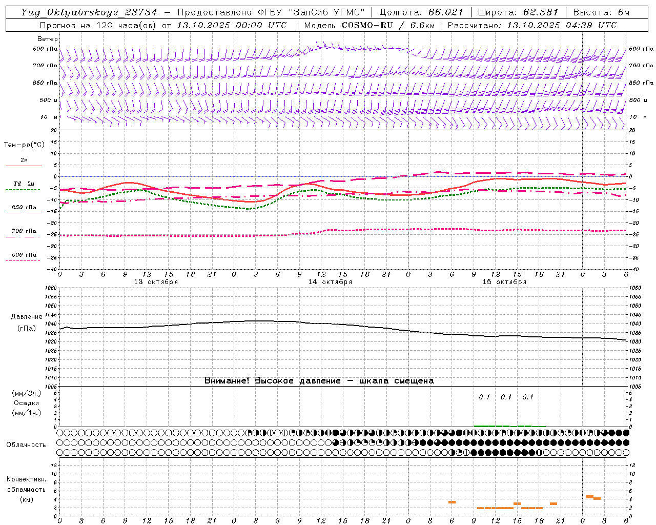
Task: Click the (мм/1ч.) precipitation unit label
Action: coord(27,413)
